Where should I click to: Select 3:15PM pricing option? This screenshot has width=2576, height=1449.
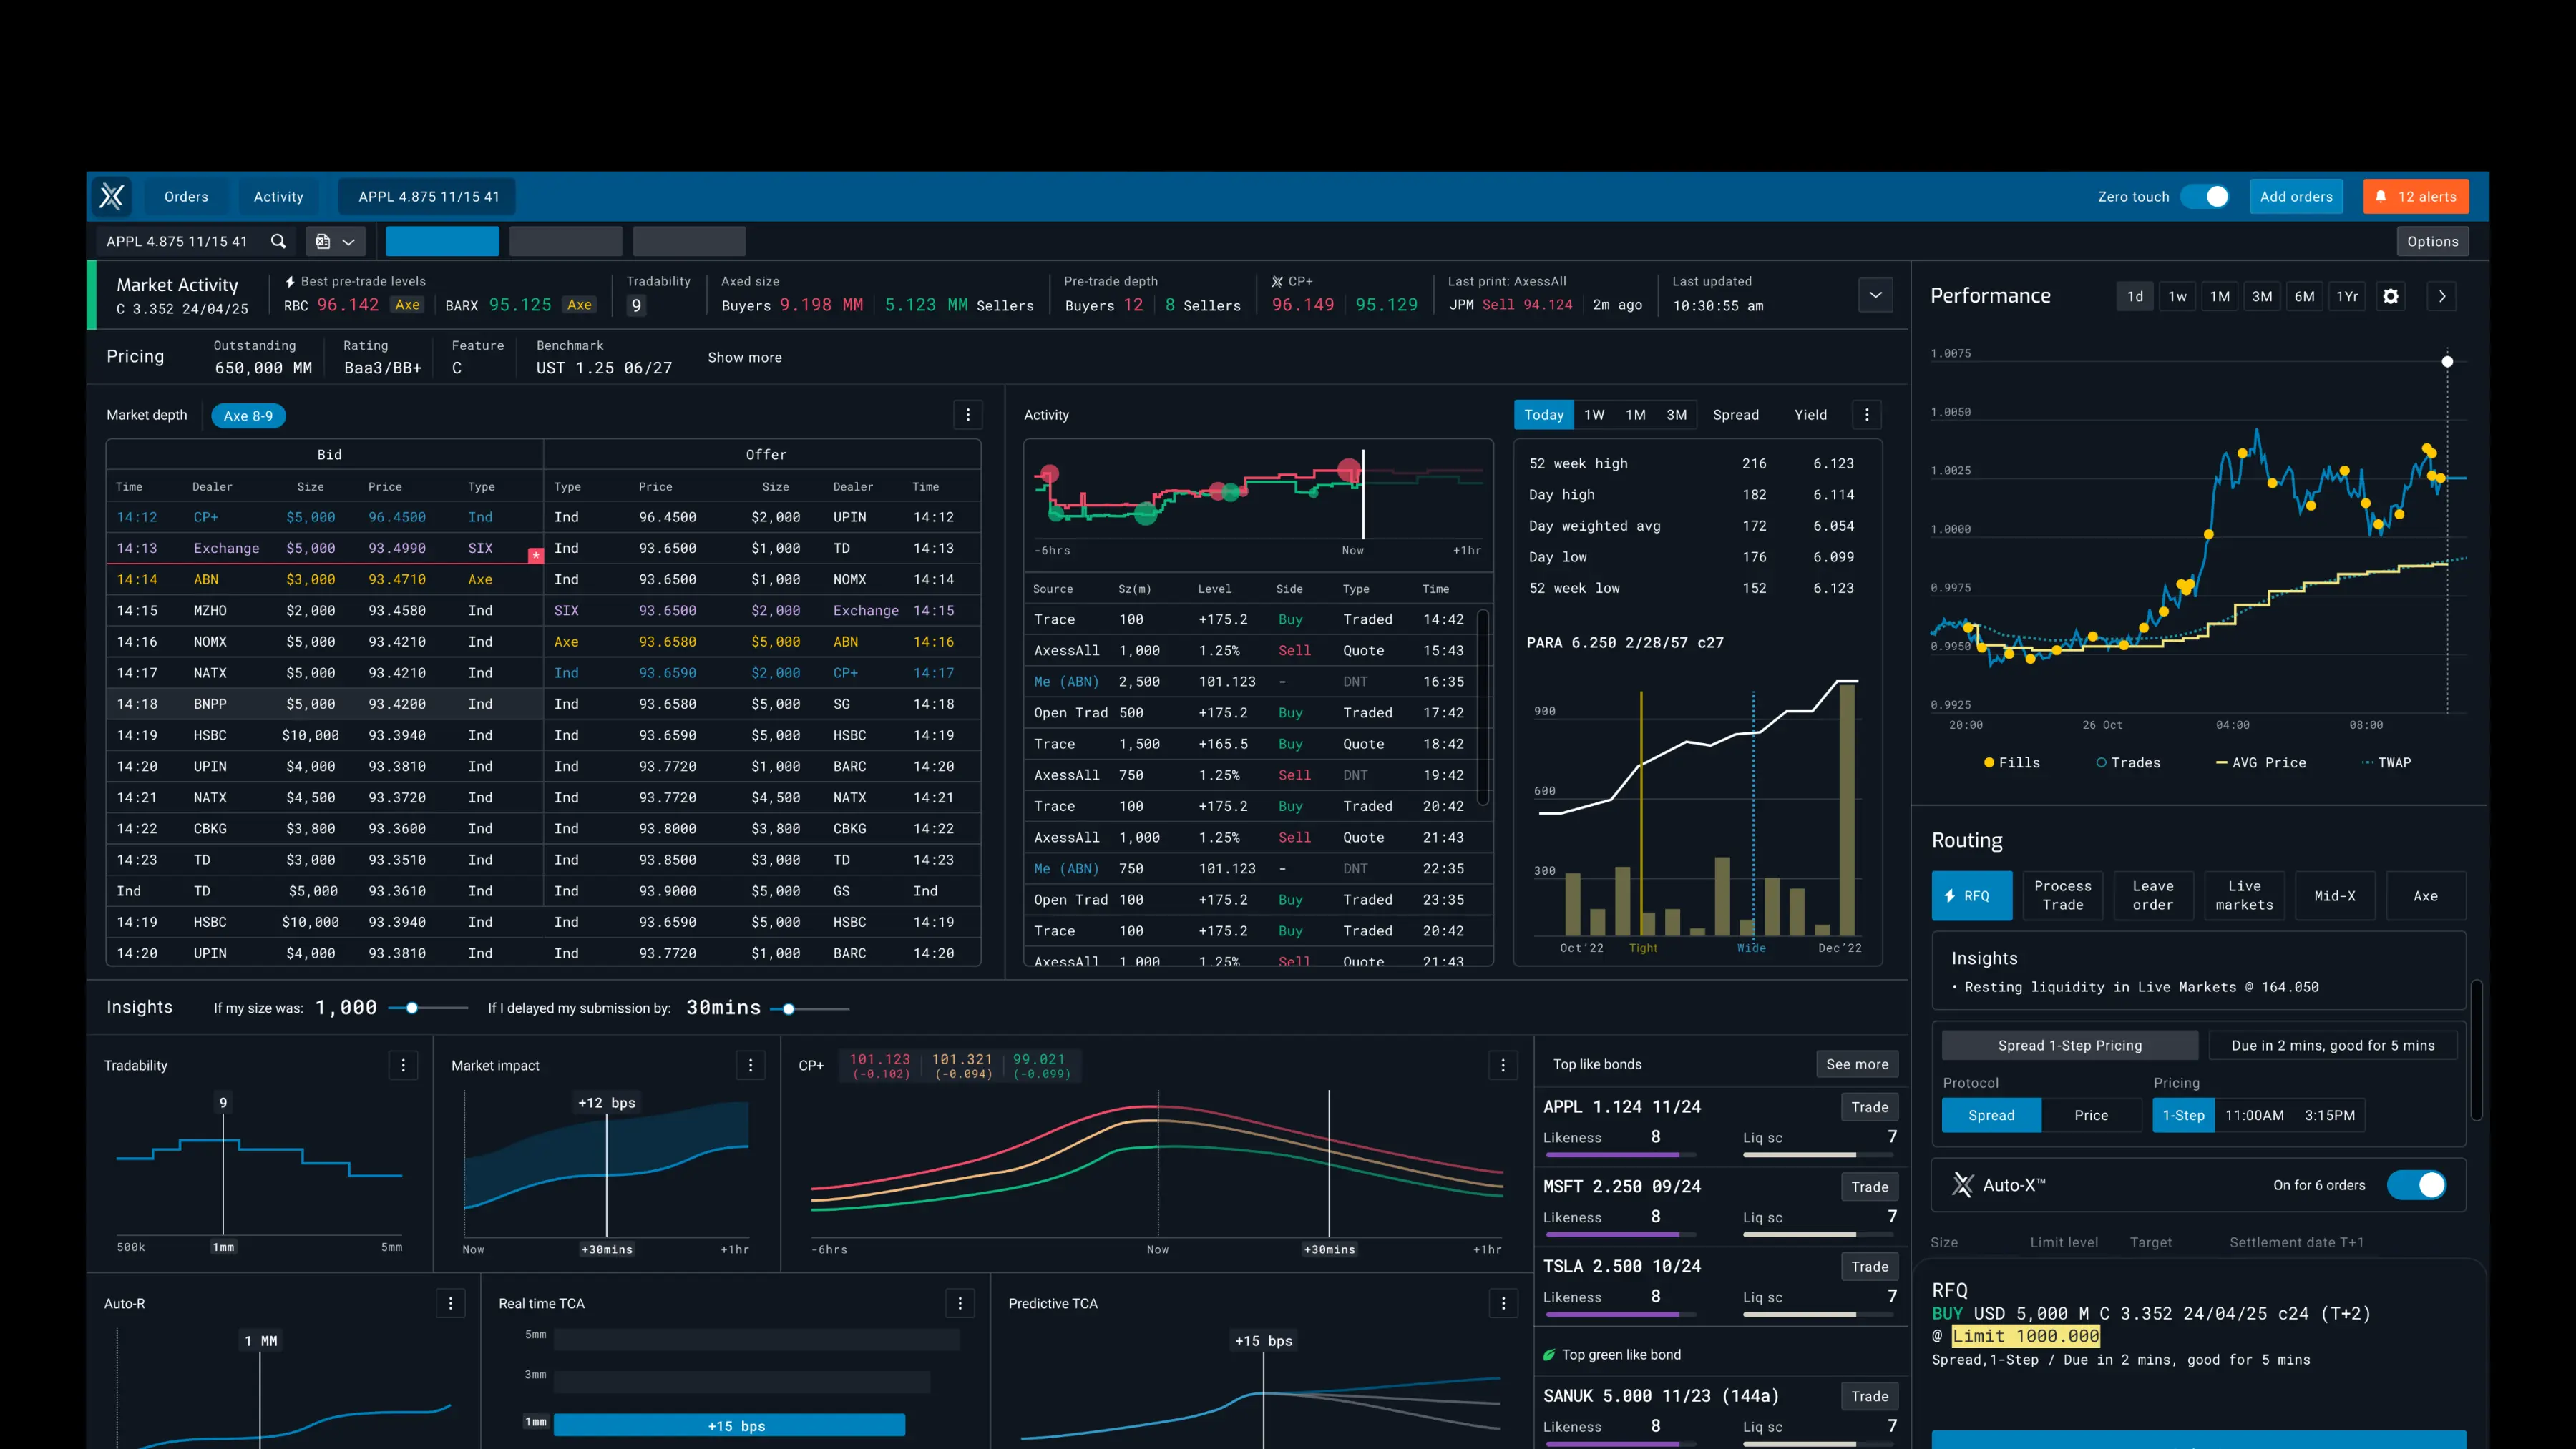coord(2329,1115)
